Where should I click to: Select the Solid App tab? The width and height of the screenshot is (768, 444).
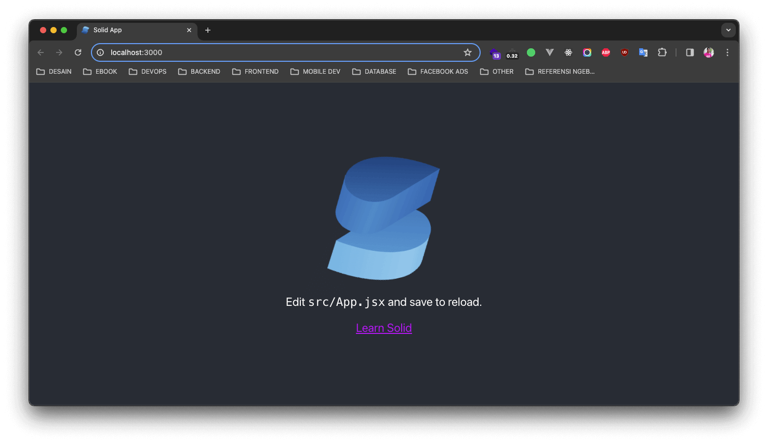[137, 30]
